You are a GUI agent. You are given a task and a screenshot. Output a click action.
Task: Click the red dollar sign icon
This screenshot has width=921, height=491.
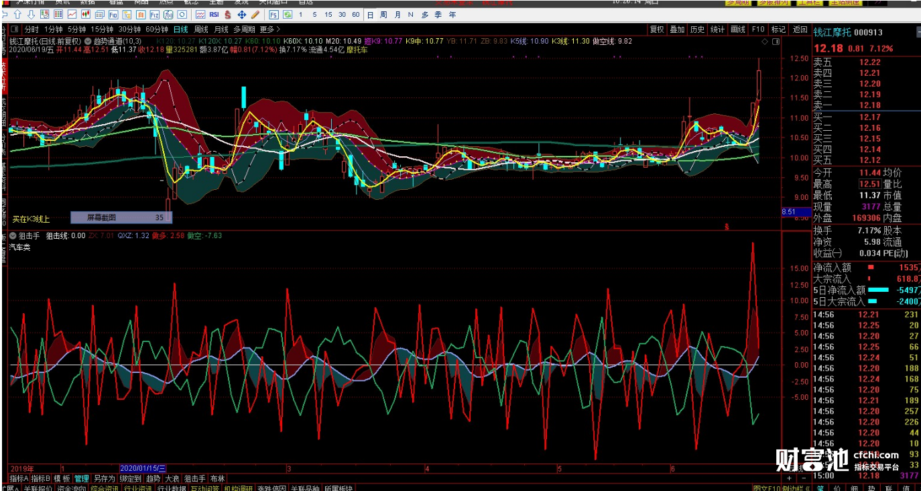[x=228, y=14]
